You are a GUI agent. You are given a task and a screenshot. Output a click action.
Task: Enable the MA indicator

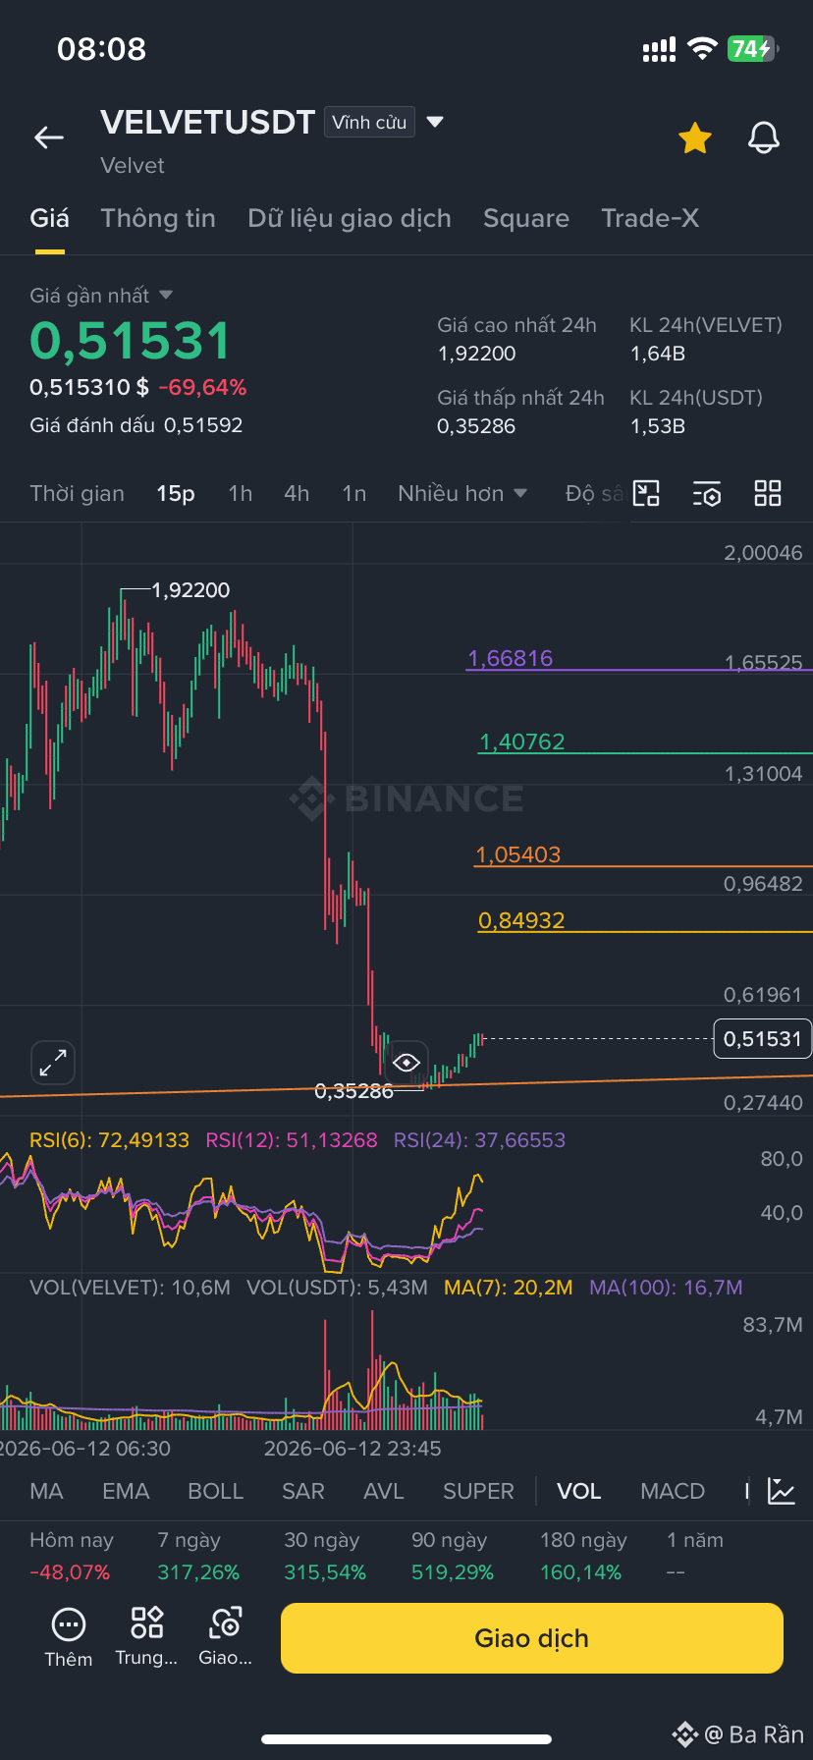46,1491
